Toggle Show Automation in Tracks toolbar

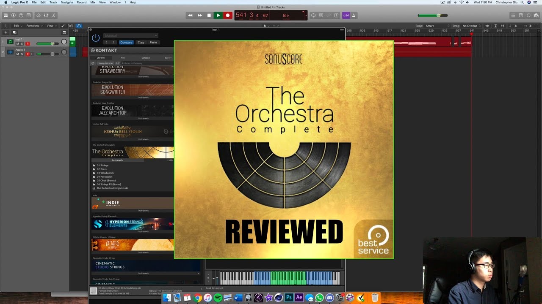pyautogui.click(x=64, y=26)
